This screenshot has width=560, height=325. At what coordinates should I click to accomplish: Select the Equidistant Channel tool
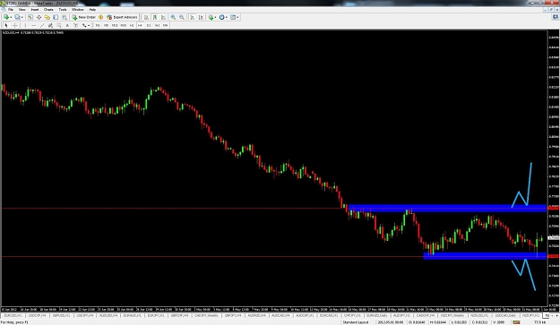tap(50, 25)
